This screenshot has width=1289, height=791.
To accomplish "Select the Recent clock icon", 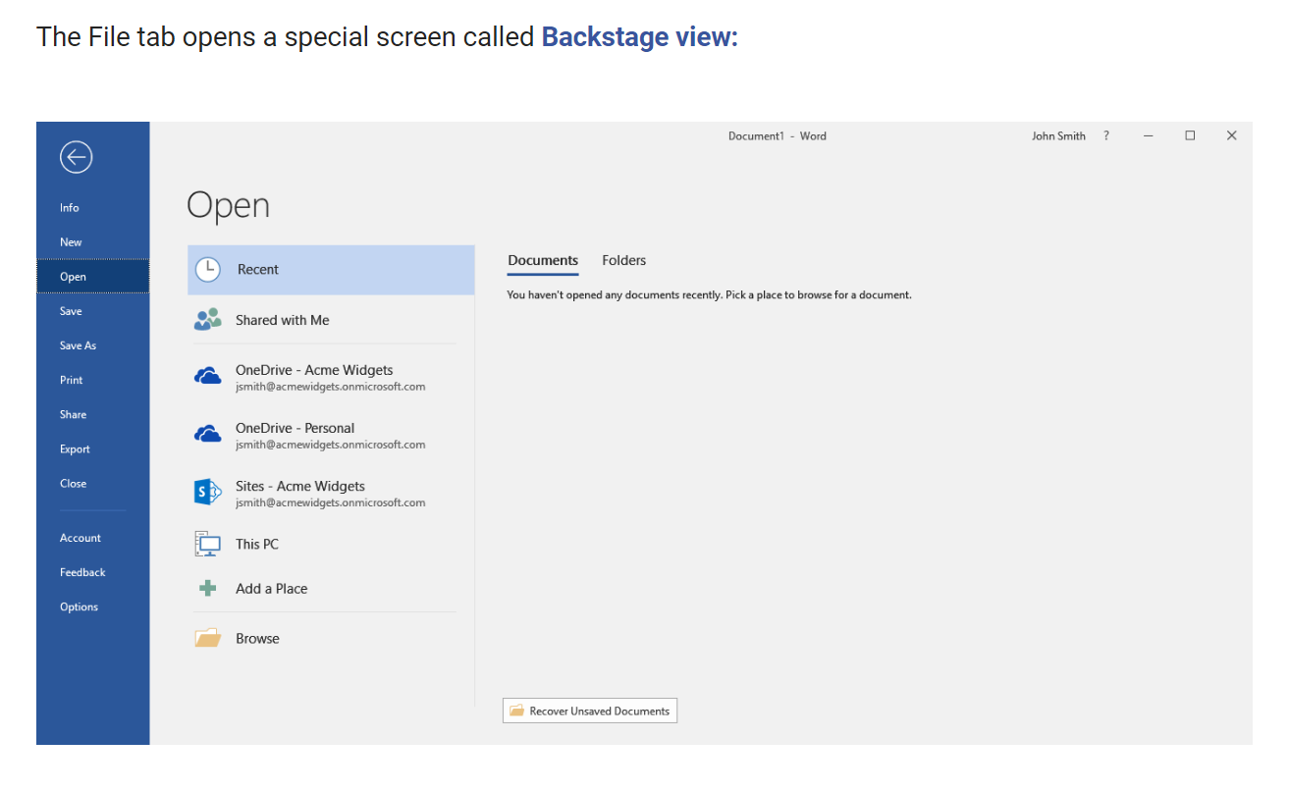I will [x=208, y=270].
